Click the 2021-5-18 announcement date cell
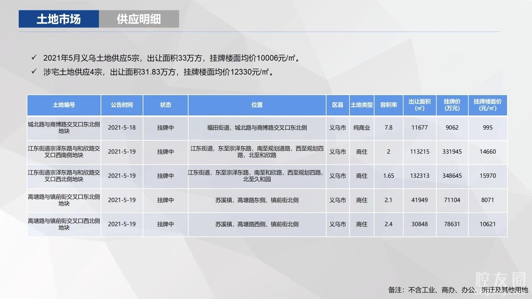532x299 pixels. pyautogui.click(x=122, y=128)
